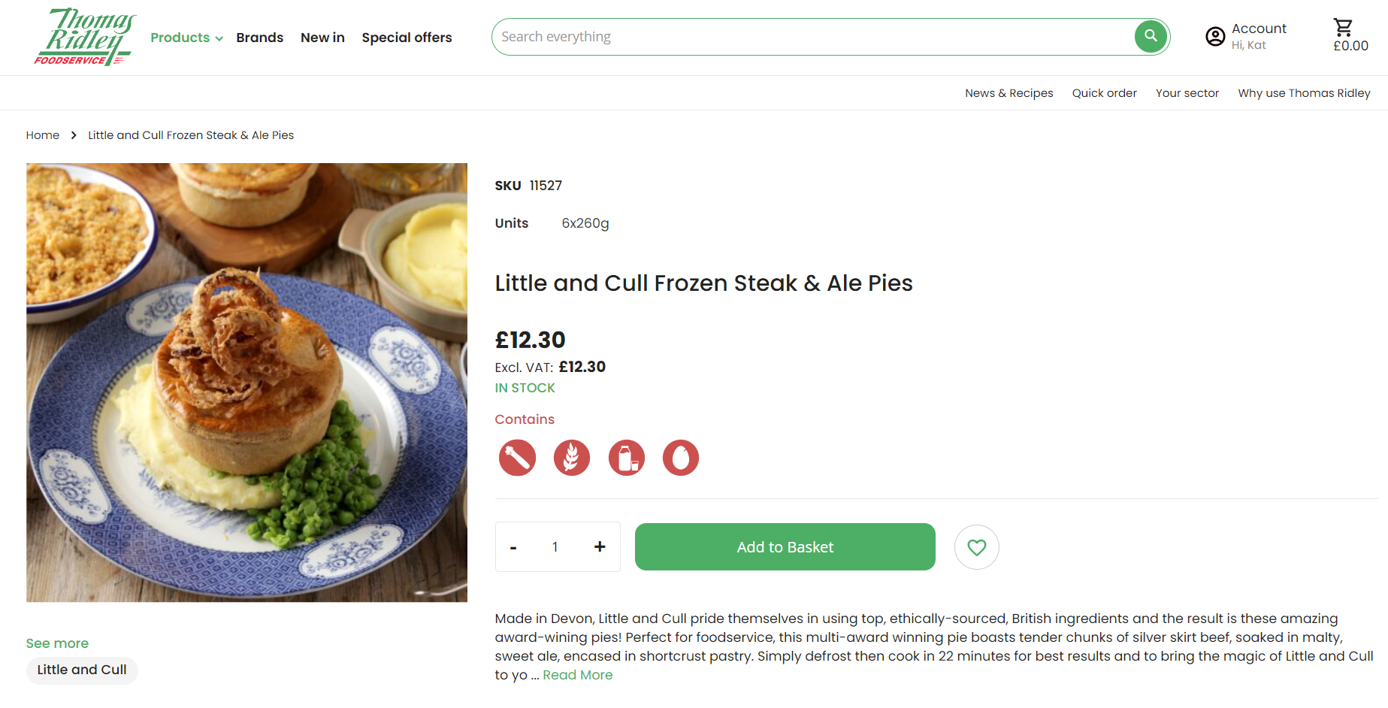This screenshot has height=708, width=1388.
Task: Click Home breadcrumb link
Action: point(43,135)
